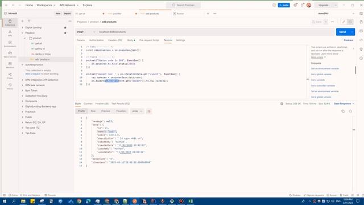Image resolution: width=364 pixels, height=205 pixels.
Task: Open the settings gear icon in header
Action: tap(295, 5)
